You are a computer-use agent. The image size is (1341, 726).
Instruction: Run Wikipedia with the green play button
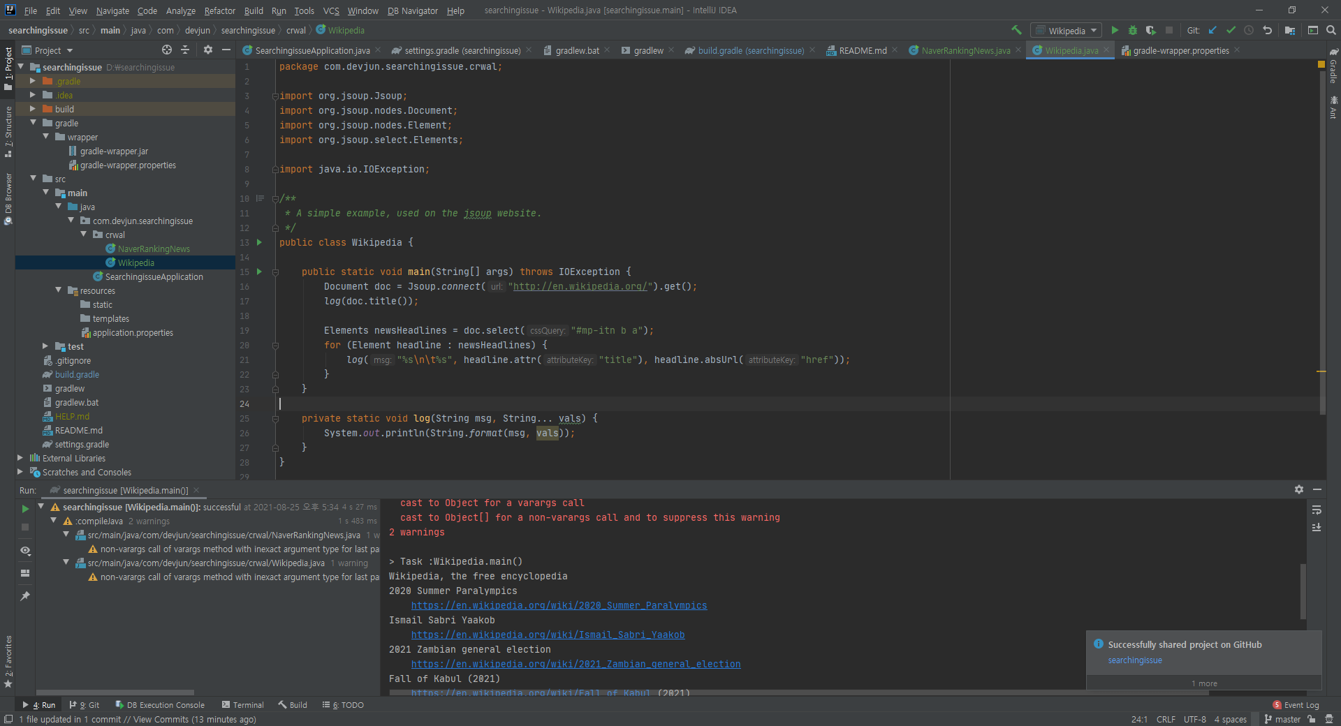click(1115, 30)
